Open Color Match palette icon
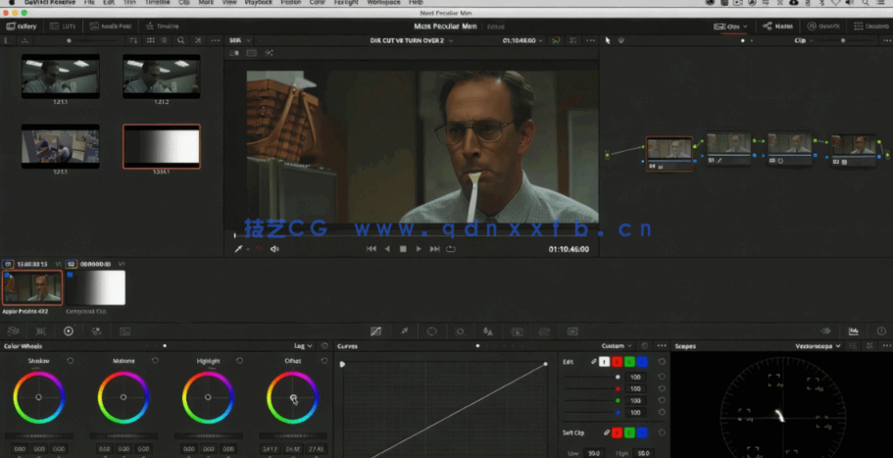The image size is (893, 458). point(40,331)
